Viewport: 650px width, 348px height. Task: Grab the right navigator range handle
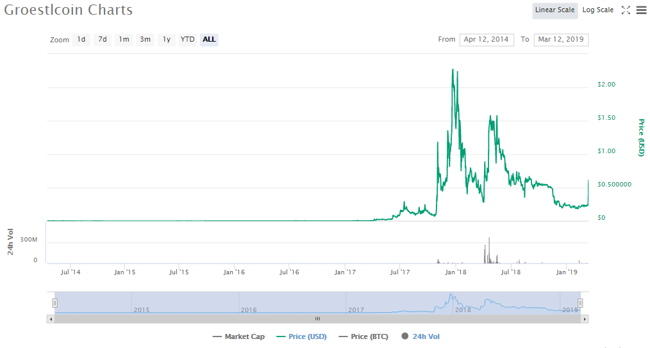pos(580,303)
